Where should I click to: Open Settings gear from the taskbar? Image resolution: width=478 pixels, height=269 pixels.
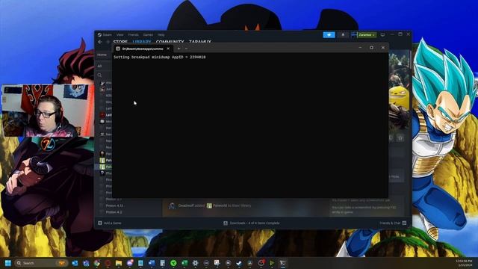196,263
